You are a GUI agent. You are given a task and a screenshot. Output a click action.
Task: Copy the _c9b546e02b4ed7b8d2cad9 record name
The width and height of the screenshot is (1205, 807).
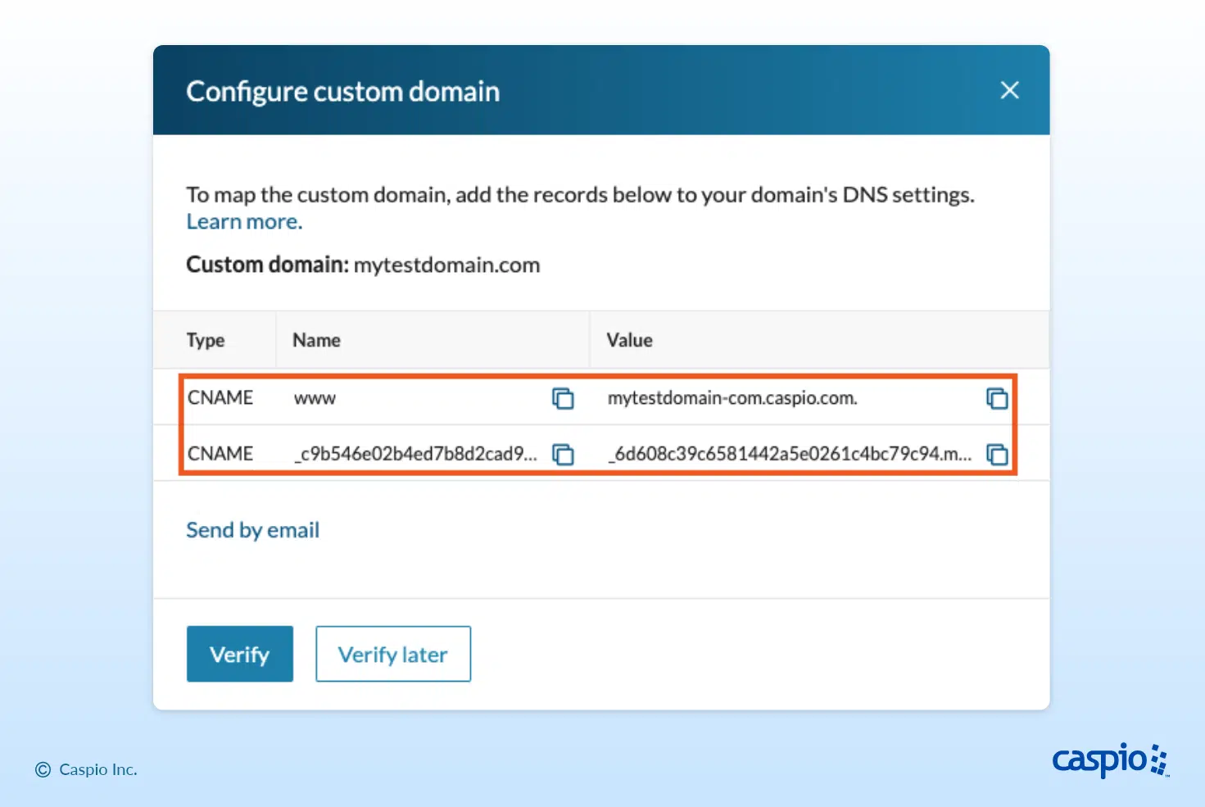[563, 454]
